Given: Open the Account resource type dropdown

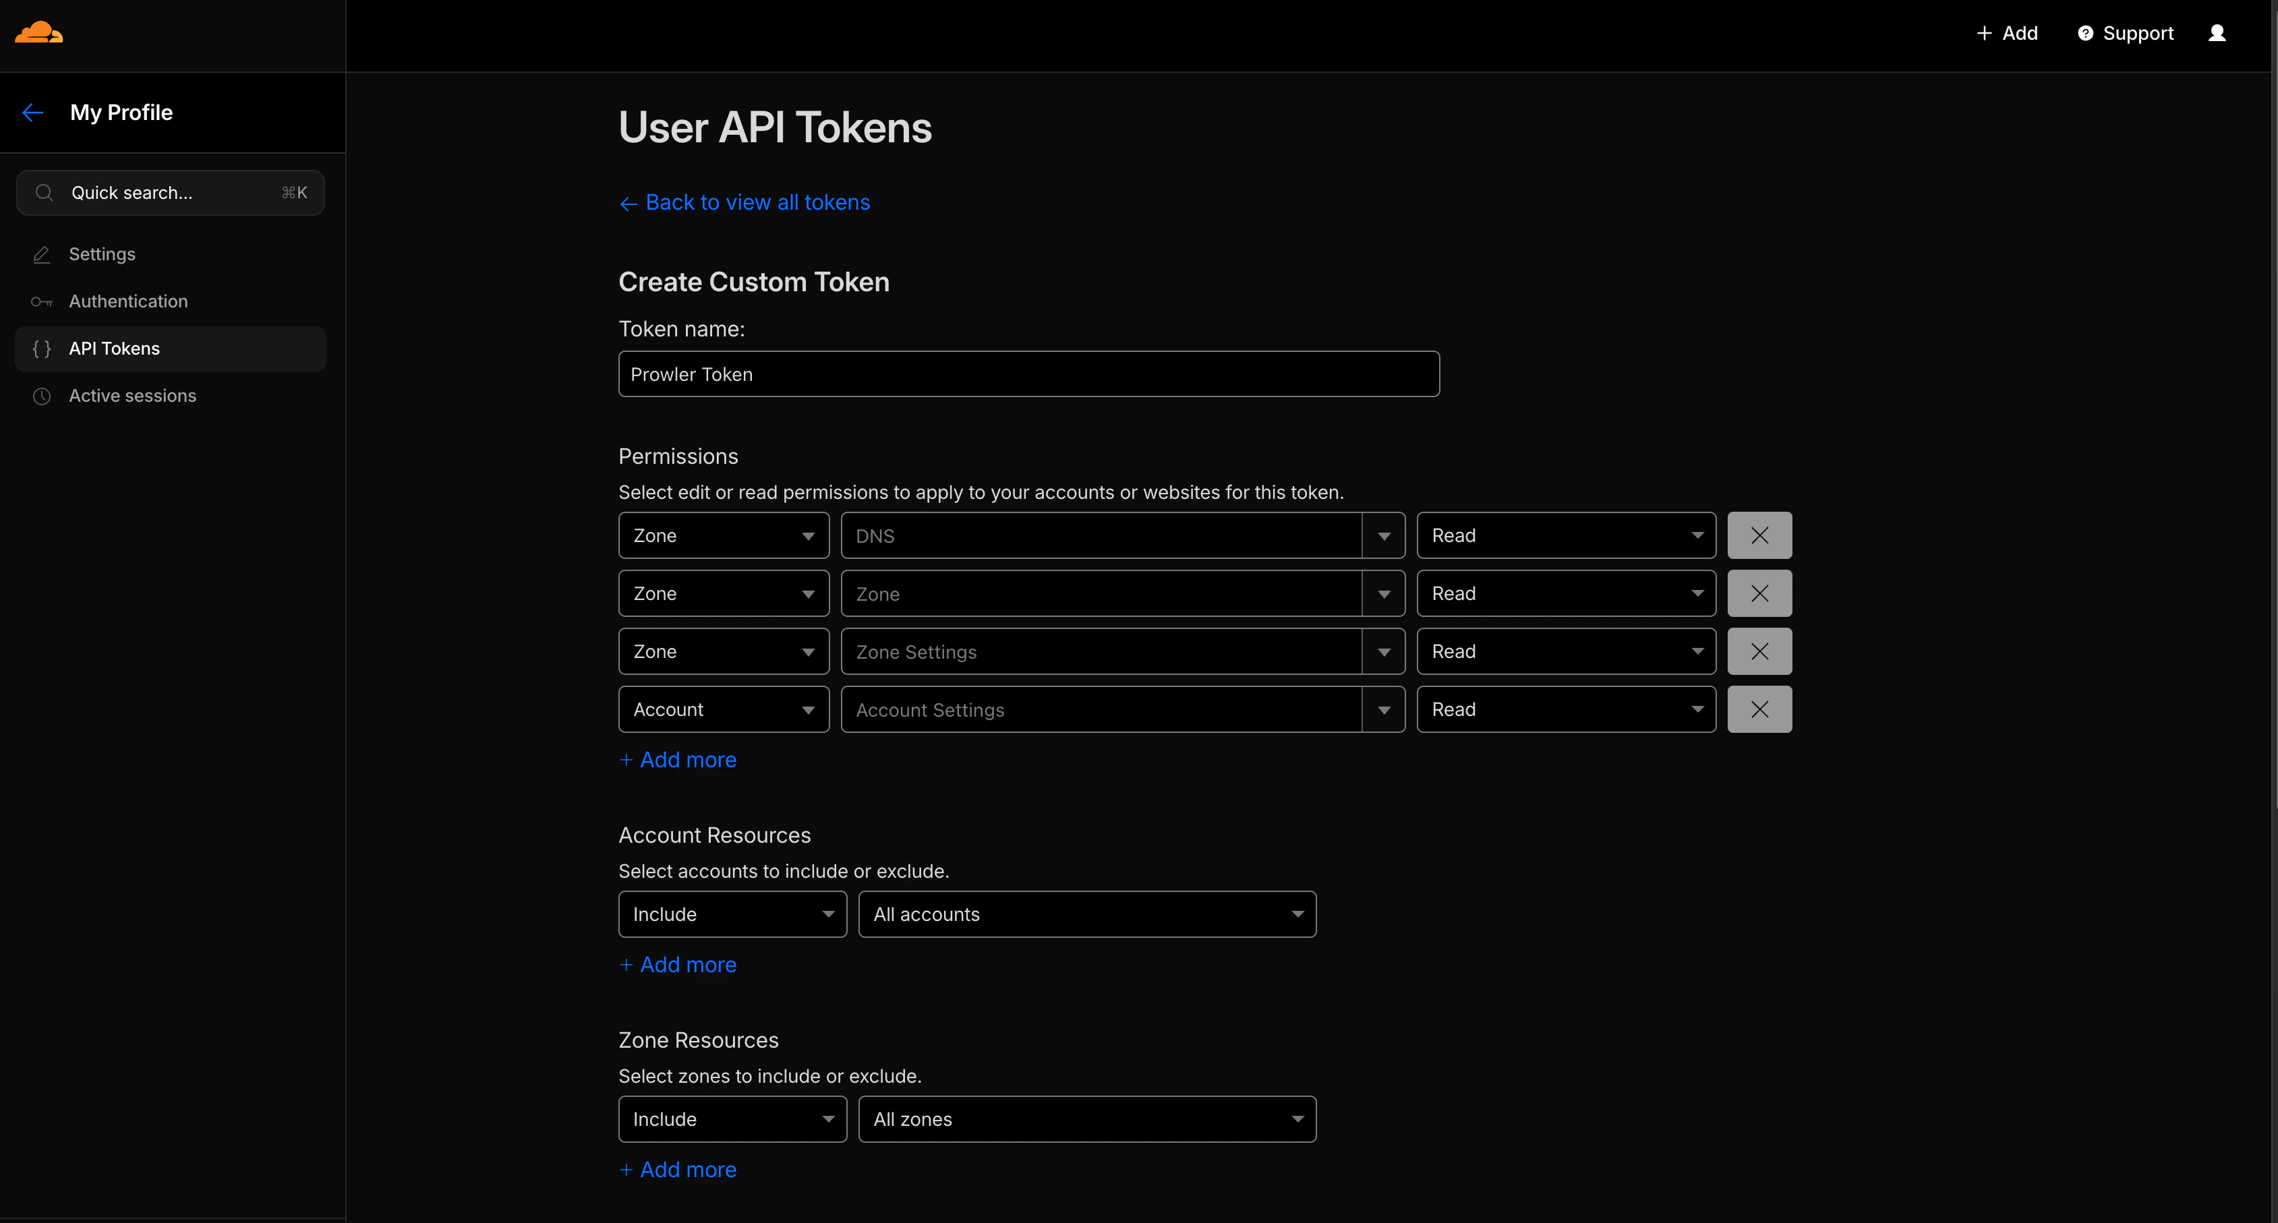Looking at the screenshot, I should point(724,709).
